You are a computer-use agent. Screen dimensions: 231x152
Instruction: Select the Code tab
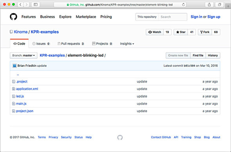[19, 44]
